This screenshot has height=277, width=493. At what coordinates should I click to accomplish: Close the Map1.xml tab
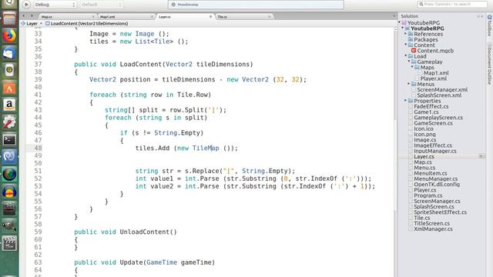152,17
